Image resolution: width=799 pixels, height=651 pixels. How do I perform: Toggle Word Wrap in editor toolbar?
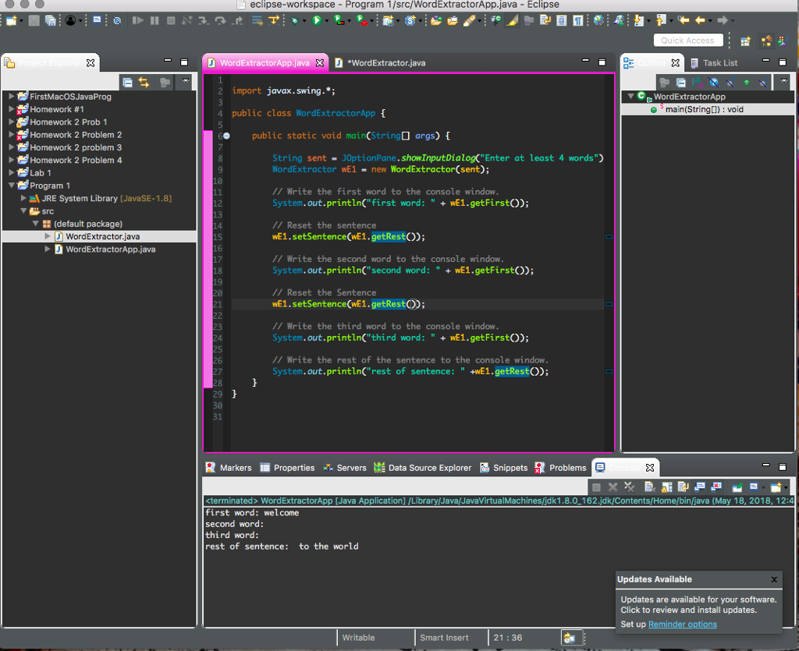(x=545, y=20)
